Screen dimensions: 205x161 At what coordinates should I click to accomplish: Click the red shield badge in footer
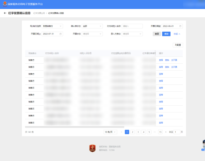(x=92, y=148)
